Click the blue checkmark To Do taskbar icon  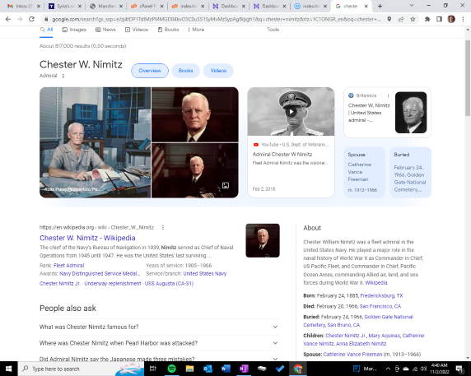tap(280, 369)
